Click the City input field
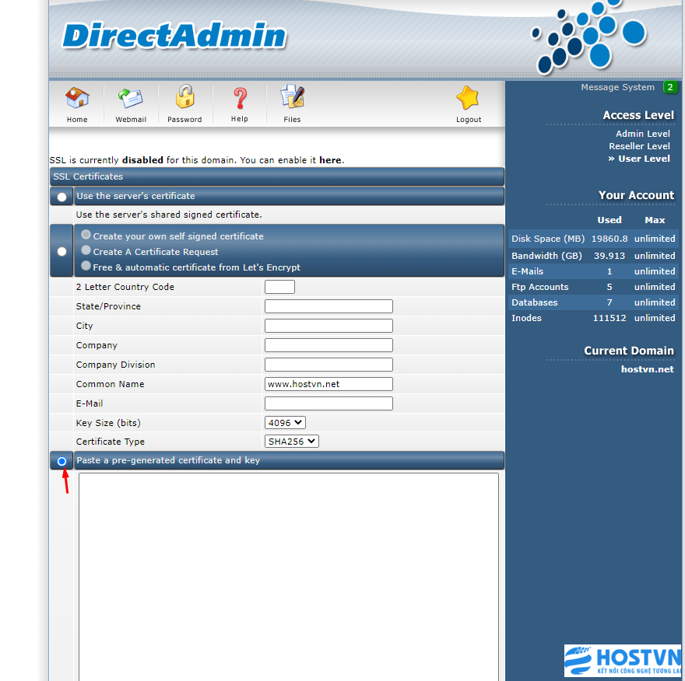The image size is (685, 681). [328, 326]
